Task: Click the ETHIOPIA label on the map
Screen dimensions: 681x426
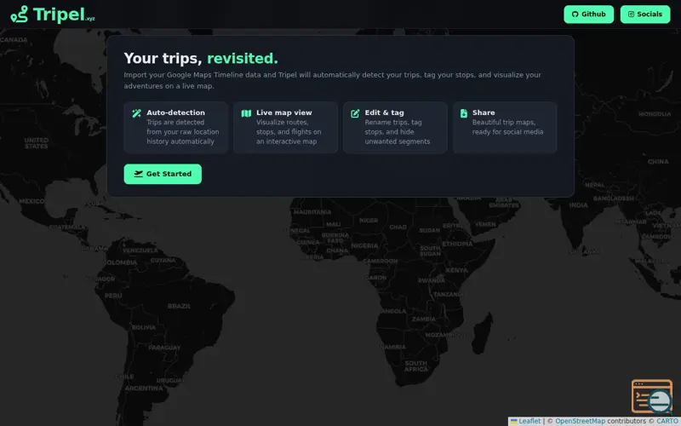Action: tap(457, 244)
